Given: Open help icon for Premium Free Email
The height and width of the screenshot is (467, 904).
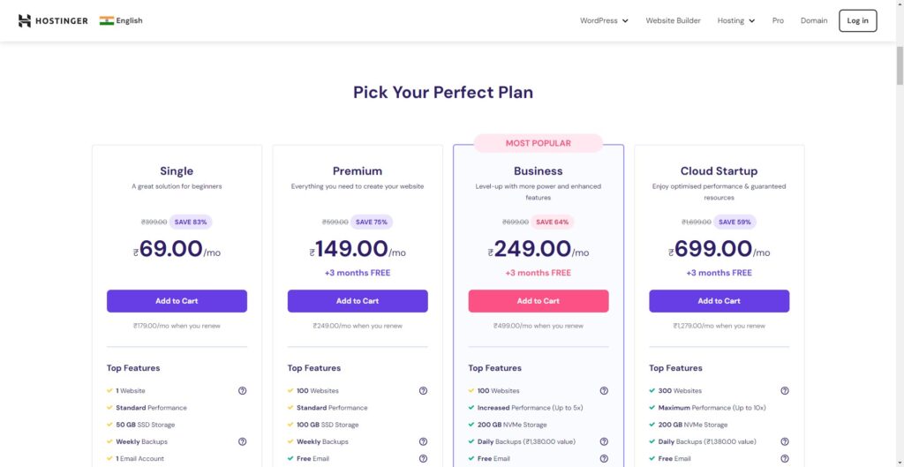Looking at the screenshot, I should [x=423, y=458].
